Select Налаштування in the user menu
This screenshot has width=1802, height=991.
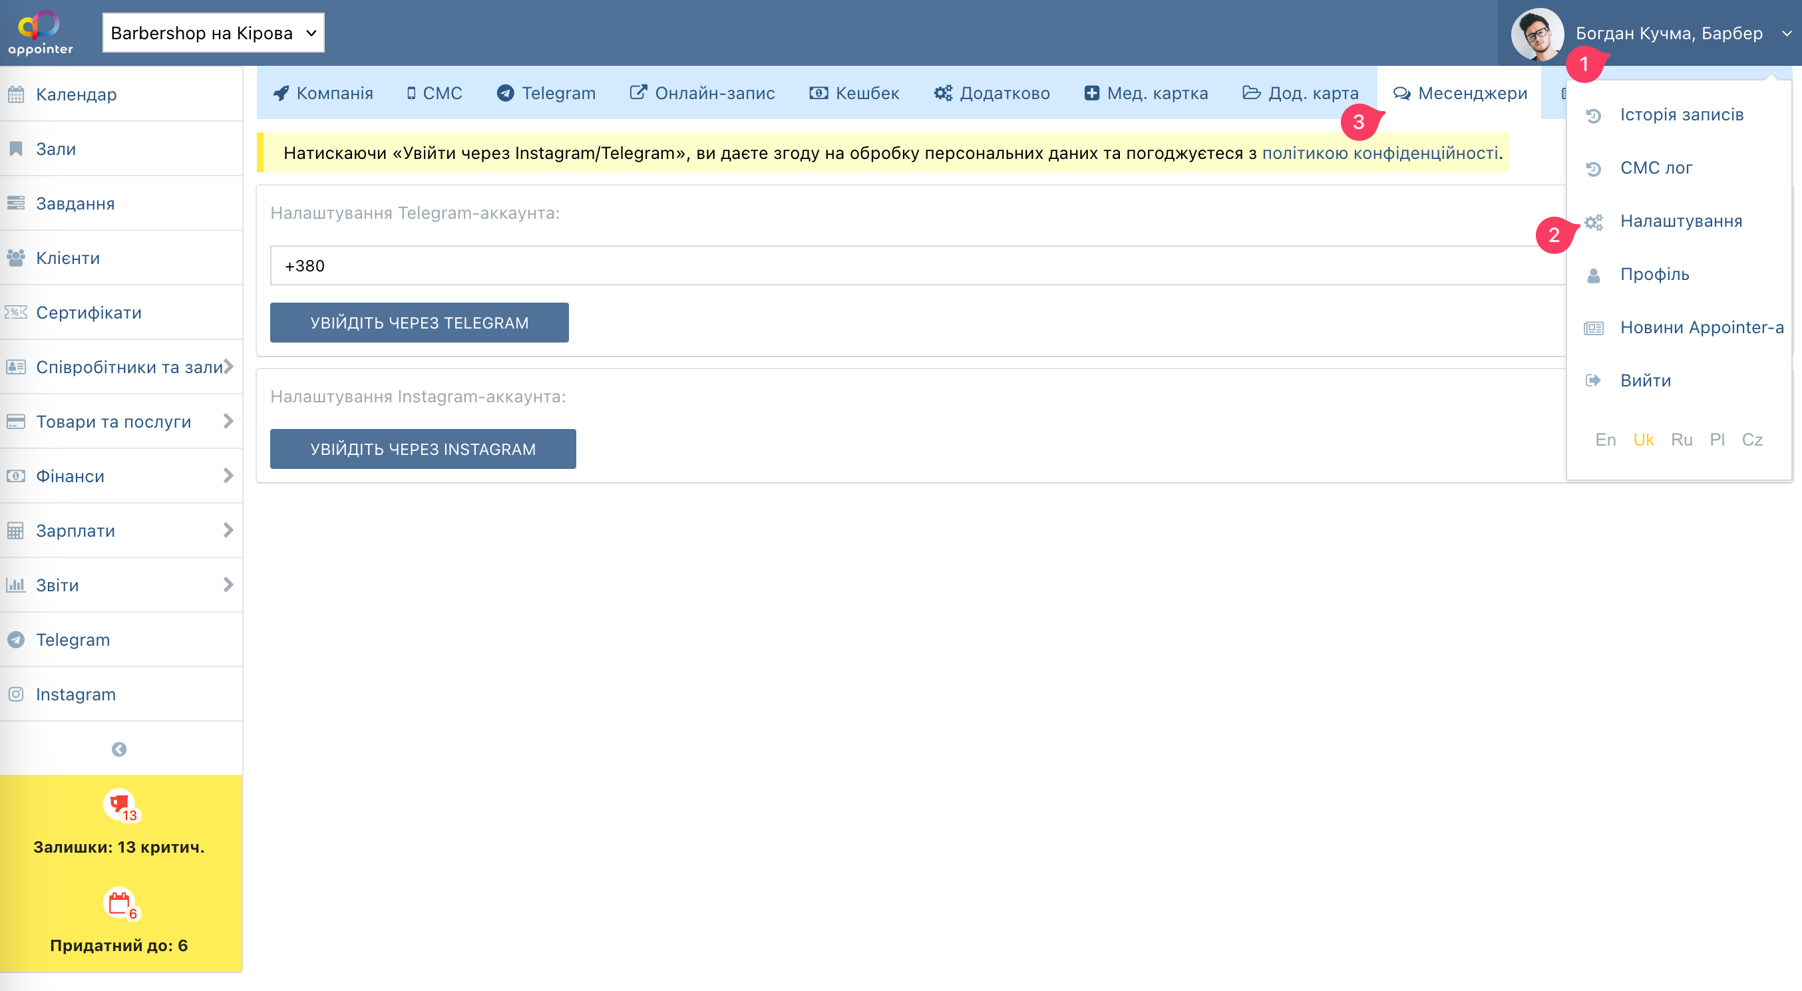[1680, 221]
